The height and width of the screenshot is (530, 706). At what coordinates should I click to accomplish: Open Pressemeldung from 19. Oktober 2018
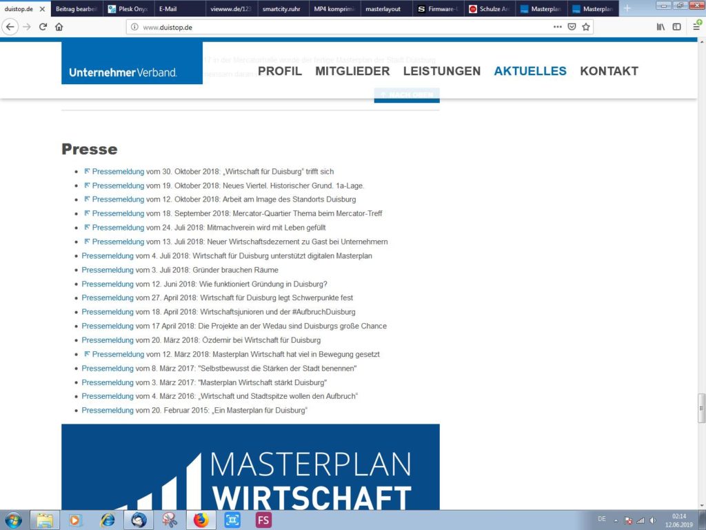(x=118, y=186)
